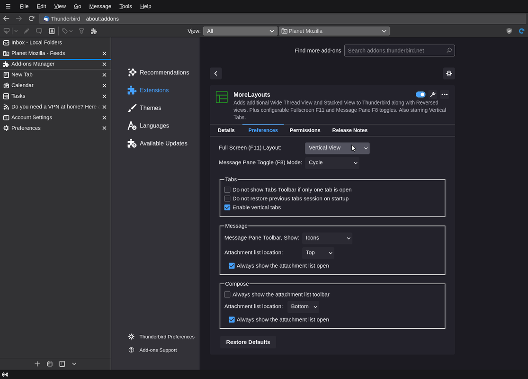Uncheck Message always show attachment list open
The width and height of the screenshot is (528, 379).
pyautogui.click(x=232, y=266)
